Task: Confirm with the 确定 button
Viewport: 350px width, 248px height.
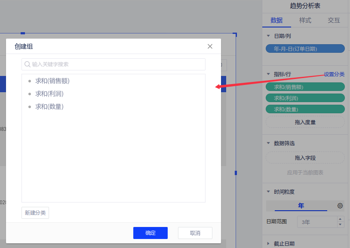Action: (x=150, y=233)
